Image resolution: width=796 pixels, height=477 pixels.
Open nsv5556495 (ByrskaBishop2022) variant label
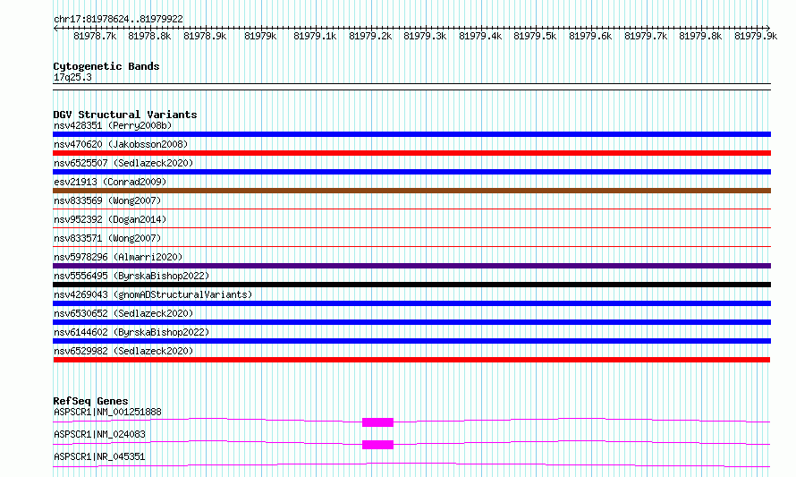click(131, 276)
